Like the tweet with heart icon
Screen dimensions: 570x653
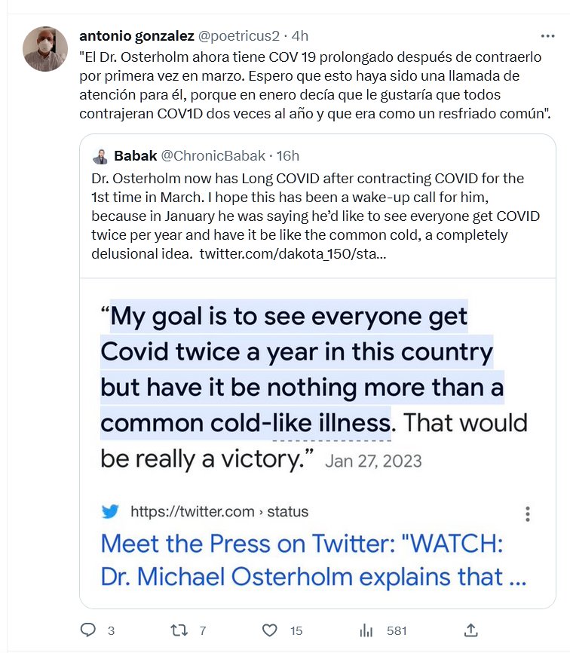click(269, 630)
